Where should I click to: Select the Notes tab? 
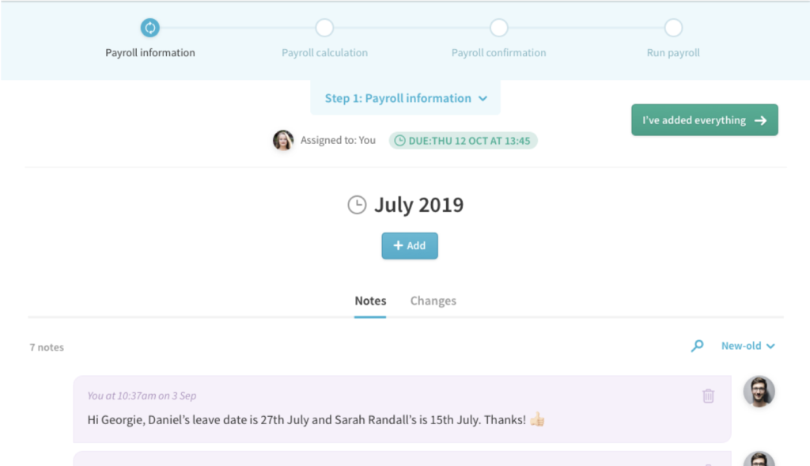click(369, 301)
